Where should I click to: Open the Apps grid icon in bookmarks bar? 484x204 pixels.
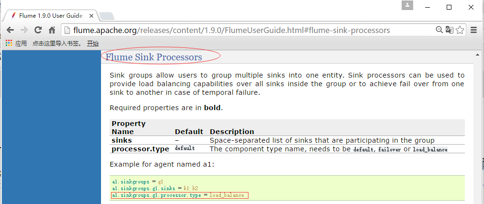pos(9,44)
